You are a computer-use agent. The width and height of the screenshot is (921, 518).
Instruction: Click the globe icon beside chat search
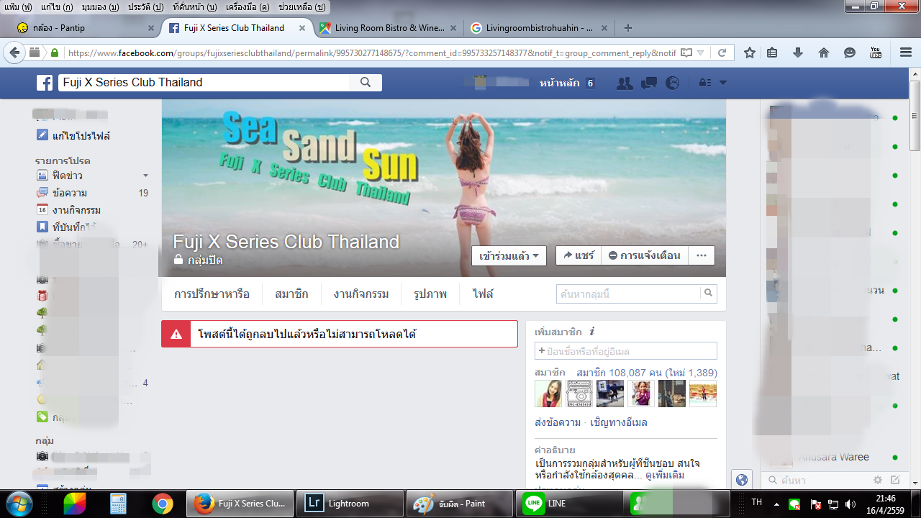[x=742, y=480]
